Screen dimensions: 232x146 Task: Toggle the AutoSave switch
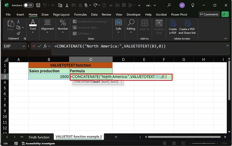(x=28, y=5)
